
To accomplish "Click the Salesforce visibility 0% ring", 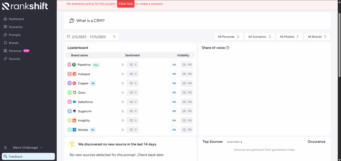I will click(x=174, y=102).
